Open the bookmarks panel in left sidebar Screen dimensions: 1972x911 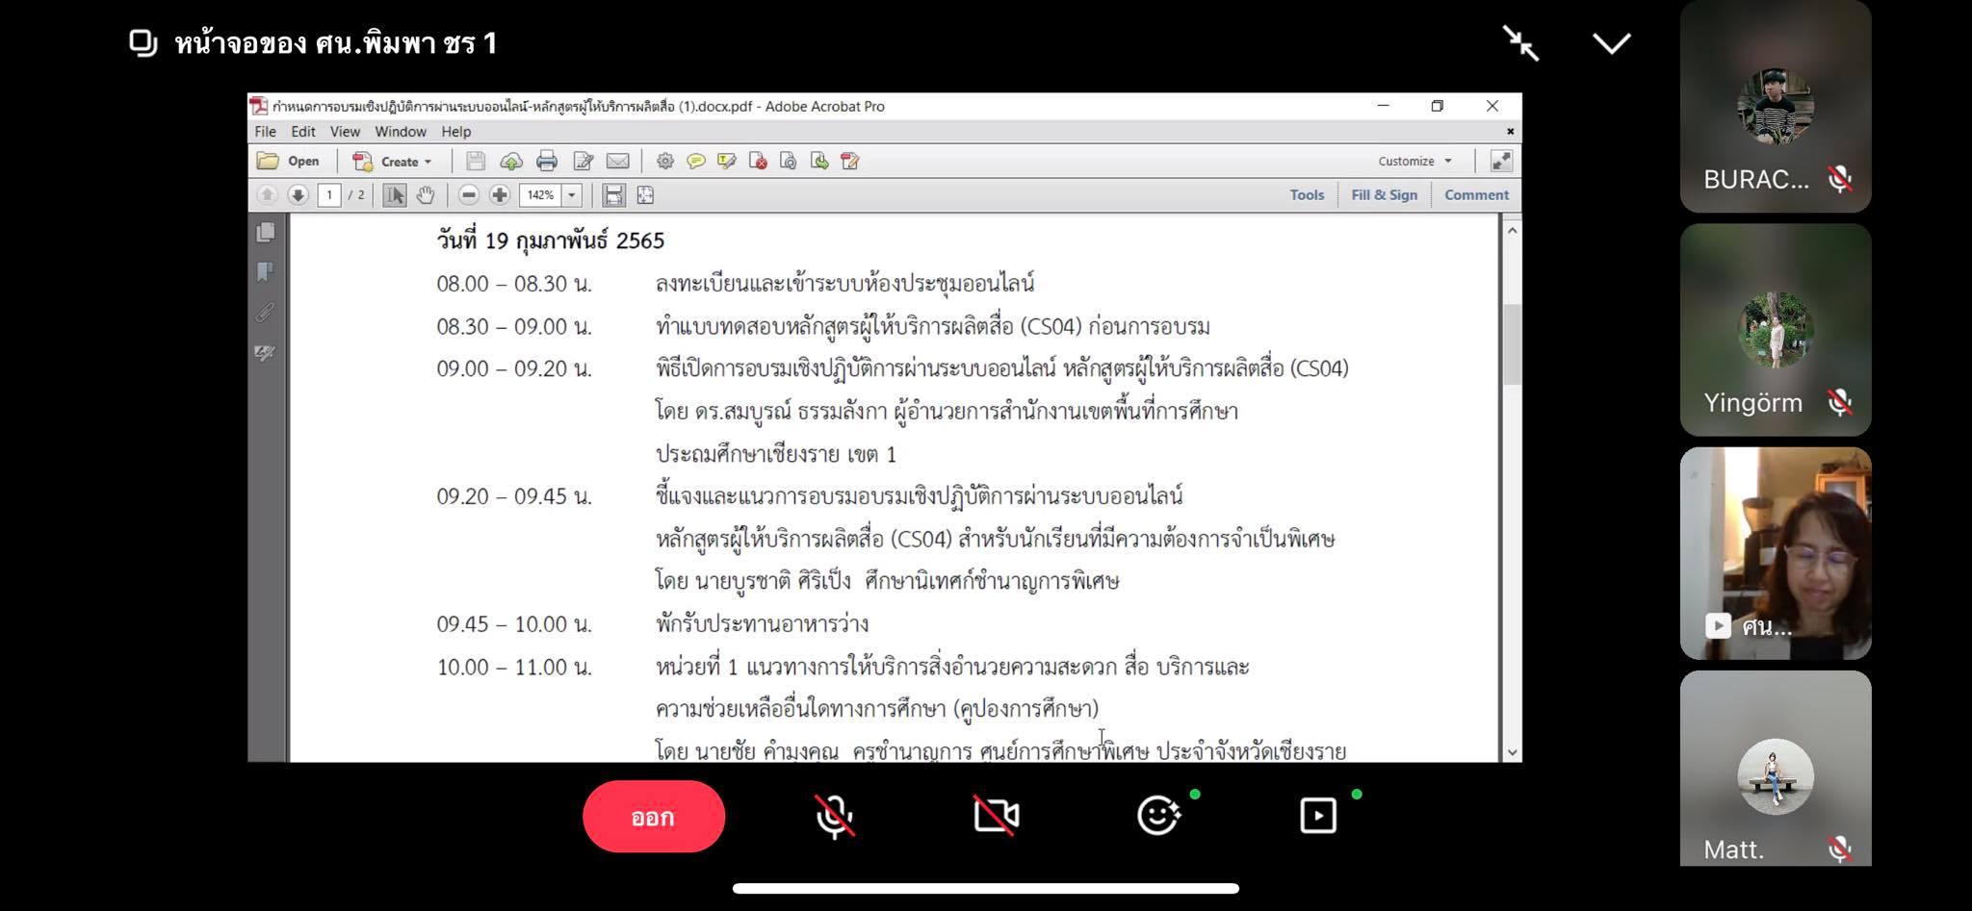[x=265, y=272]
